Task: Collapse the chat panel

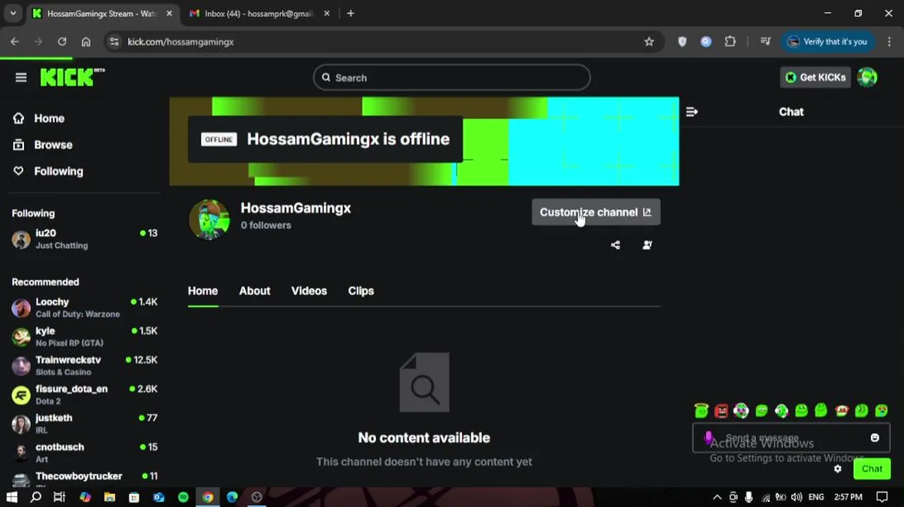Action: tap(691, 111)
